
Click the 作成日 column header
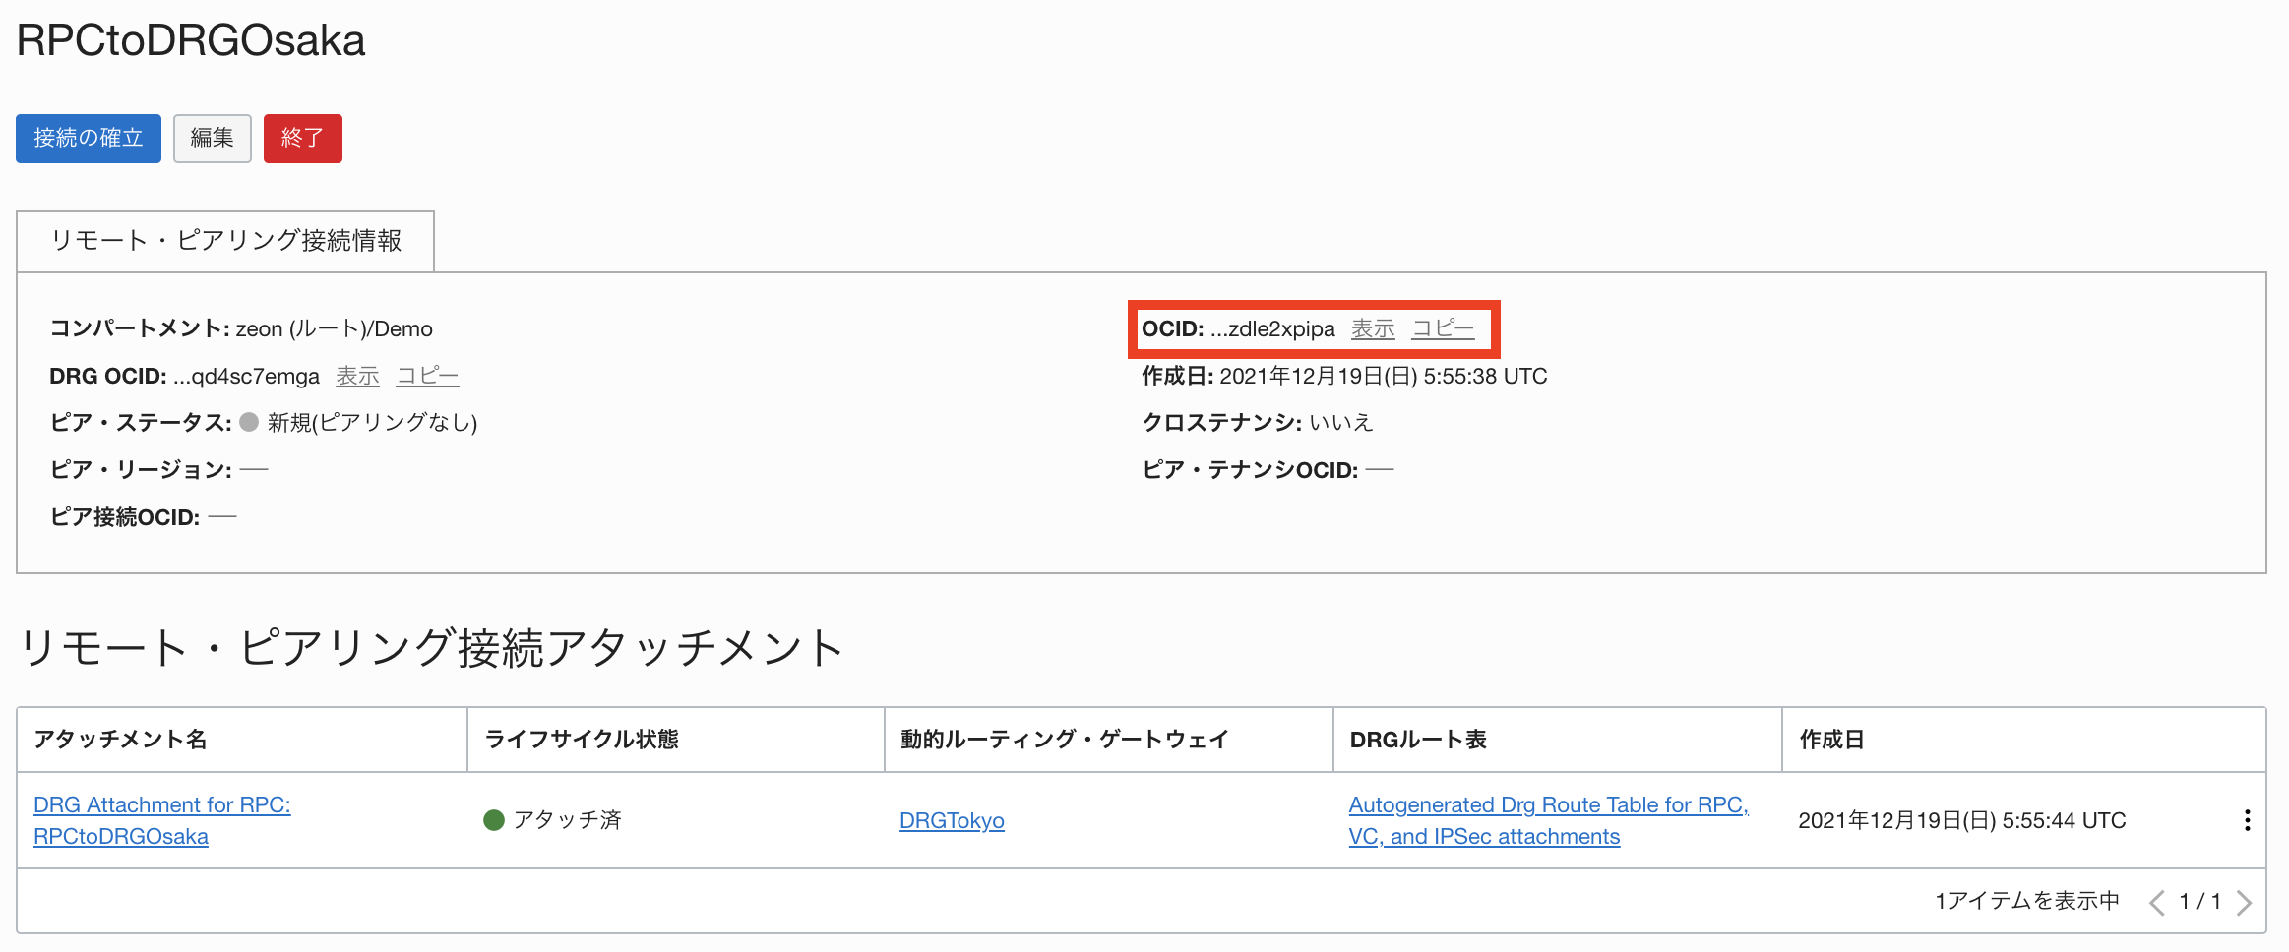[x=1830, y=739]
